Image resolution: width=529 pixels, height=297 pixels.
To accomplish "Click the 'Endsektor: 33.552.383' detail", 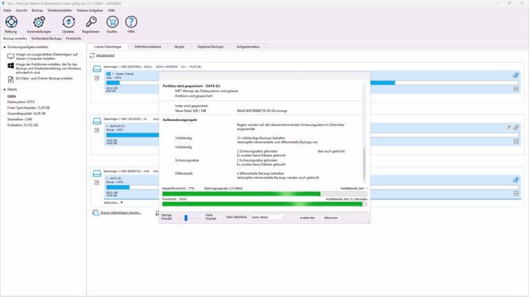I will (x=23, y=125).
